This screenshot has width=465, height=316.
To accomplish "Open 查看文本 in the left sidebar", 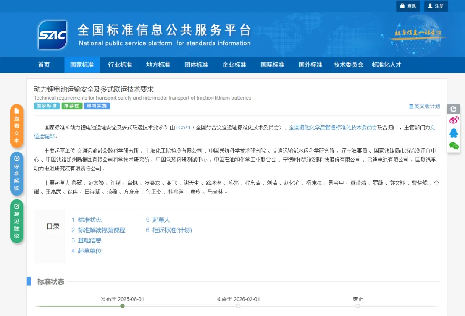I will click(x=17, y=126).
